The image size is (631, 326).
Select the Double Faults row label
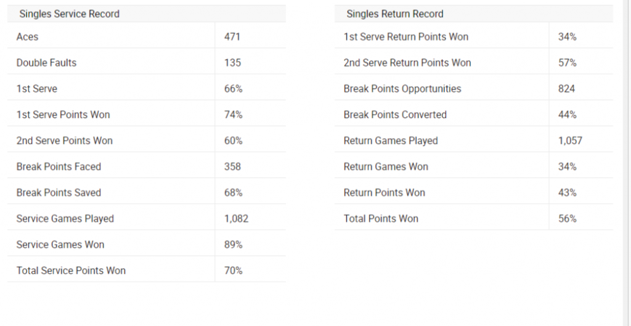pos(46,63)
